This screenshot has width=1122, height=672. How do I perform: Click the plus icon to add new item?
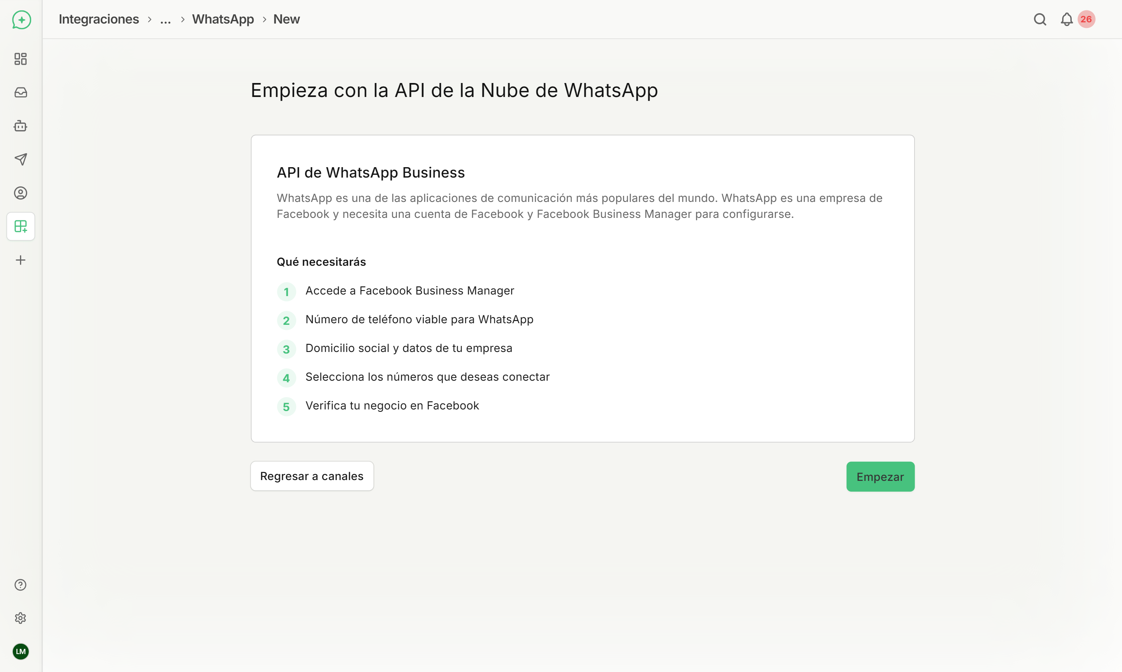[x=20, y=260]
